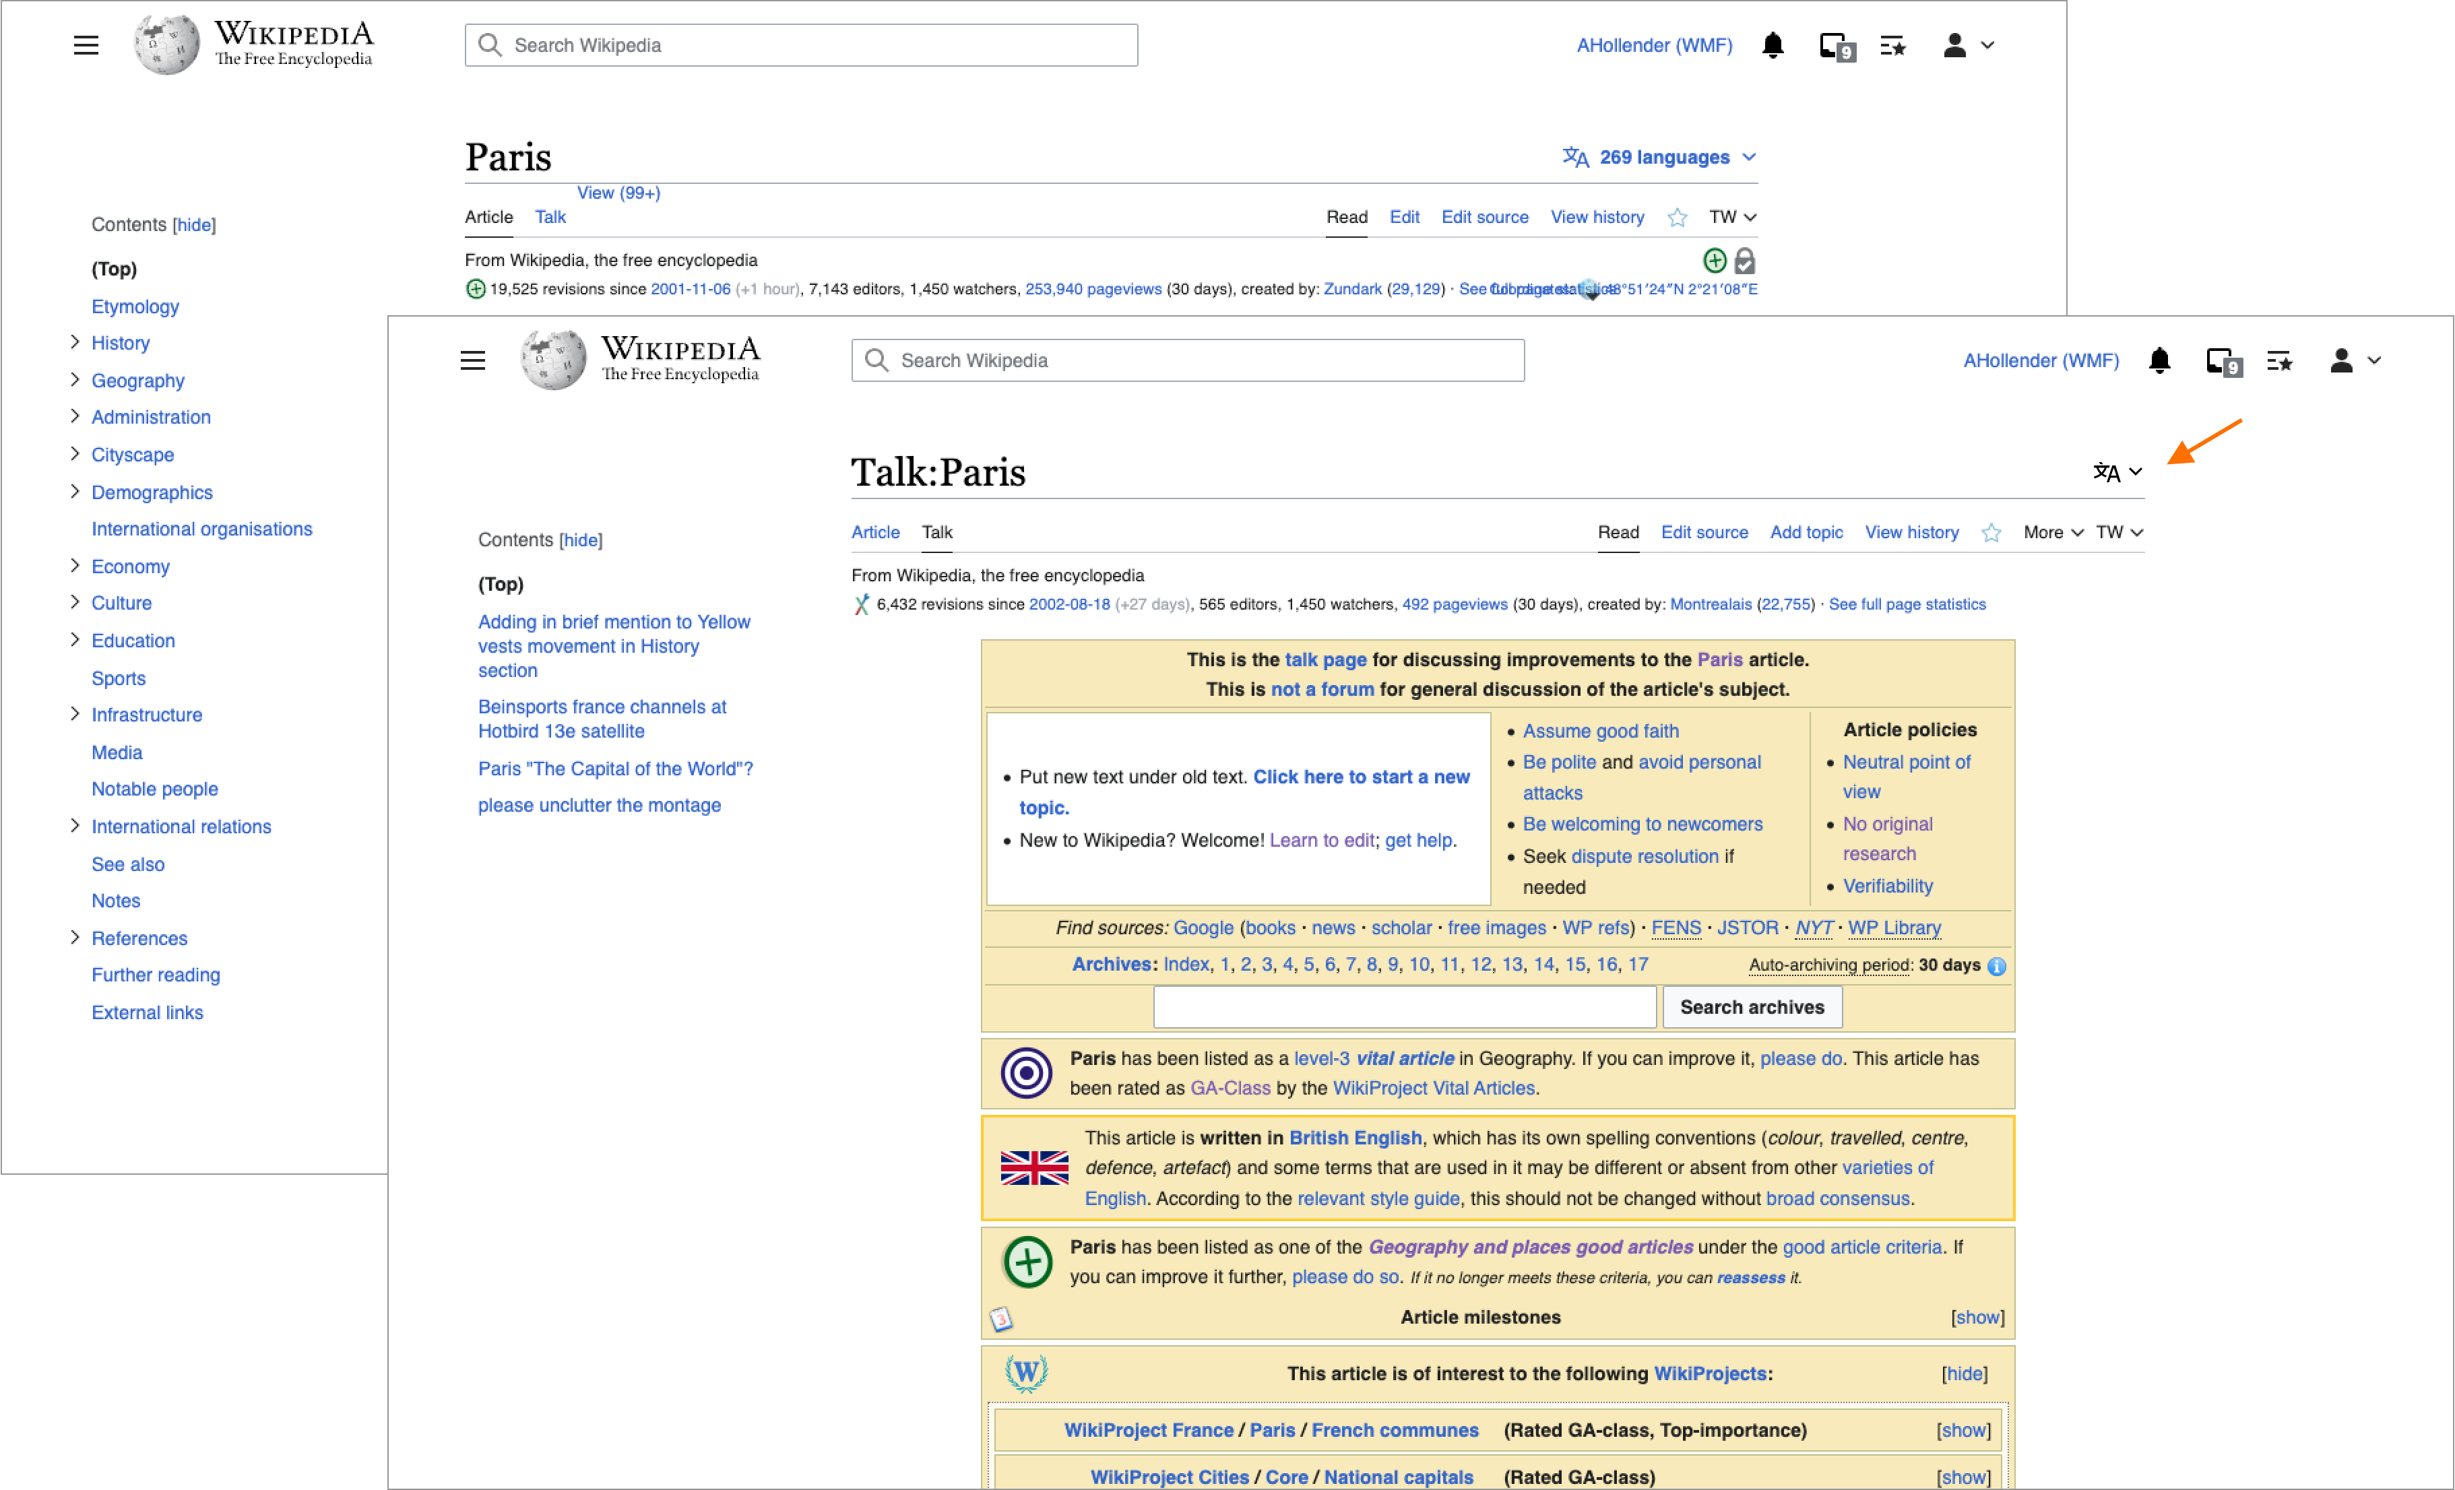Image resolution: width=2455 pixels, height=1490 pixels.
Task: Star Talk:Paris to add to watchlist
Action: point(1991,533)
